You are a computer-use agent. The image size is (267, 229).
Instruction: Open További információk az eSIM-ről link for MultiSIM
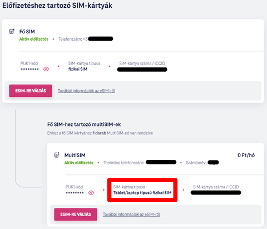(131, 215)
